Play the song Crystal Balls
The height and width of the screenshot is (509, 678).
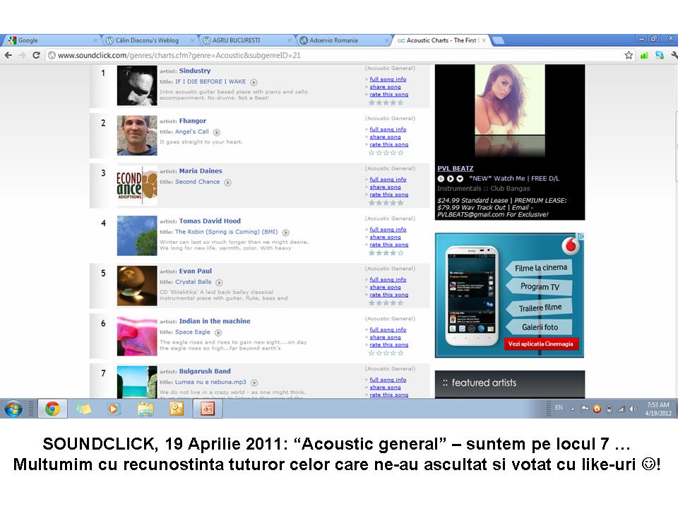219,283
